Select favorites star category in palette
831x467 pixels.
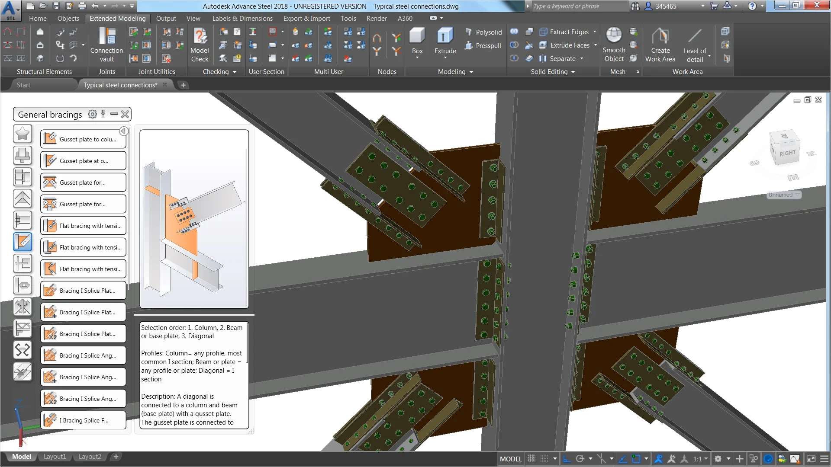click(x=23, y=134)
